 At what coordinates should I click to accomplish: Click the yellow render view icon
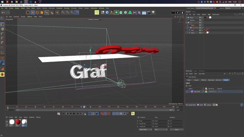click(97, 13)
